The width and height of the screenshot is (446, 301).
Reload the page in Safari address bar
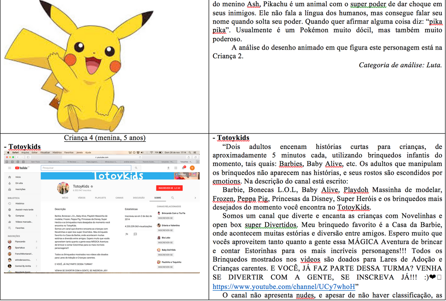tap(140, 157)
